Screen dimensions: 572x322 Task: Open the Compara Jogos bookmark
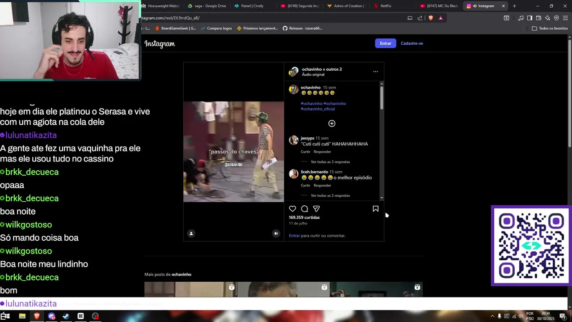(x=216, y=28)
